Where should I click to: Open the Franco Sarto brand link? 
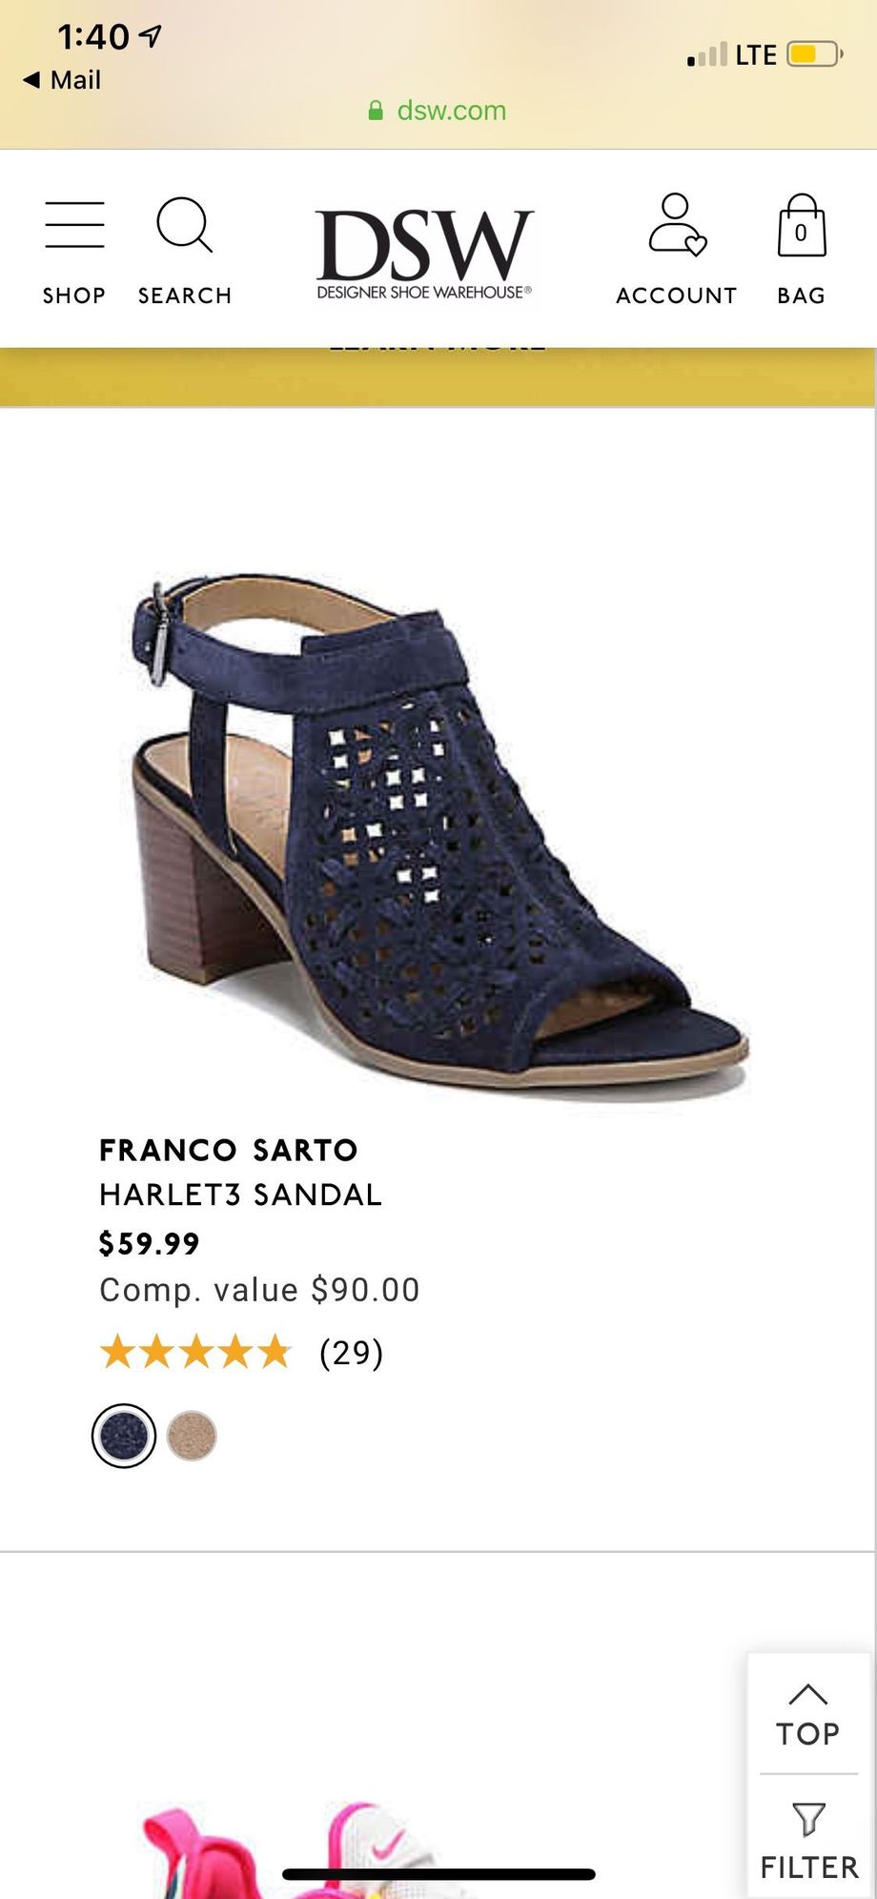pyautogui.click(x=229, y=1150)
